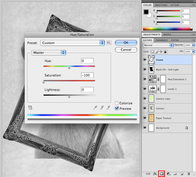Click the foreground color swatch

point(146,12)
